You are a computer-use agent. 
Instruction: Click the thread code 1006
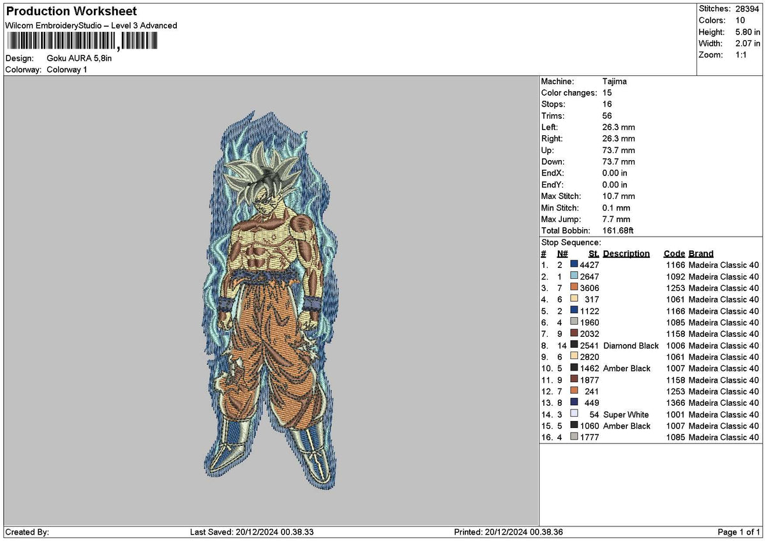[x=675, y=346]
